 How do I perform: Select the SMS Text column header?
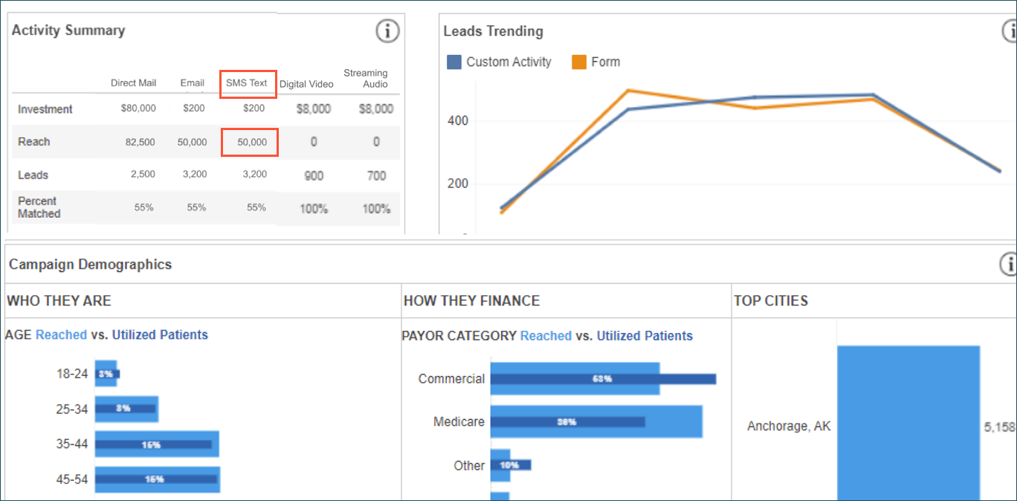coord(248,83)
